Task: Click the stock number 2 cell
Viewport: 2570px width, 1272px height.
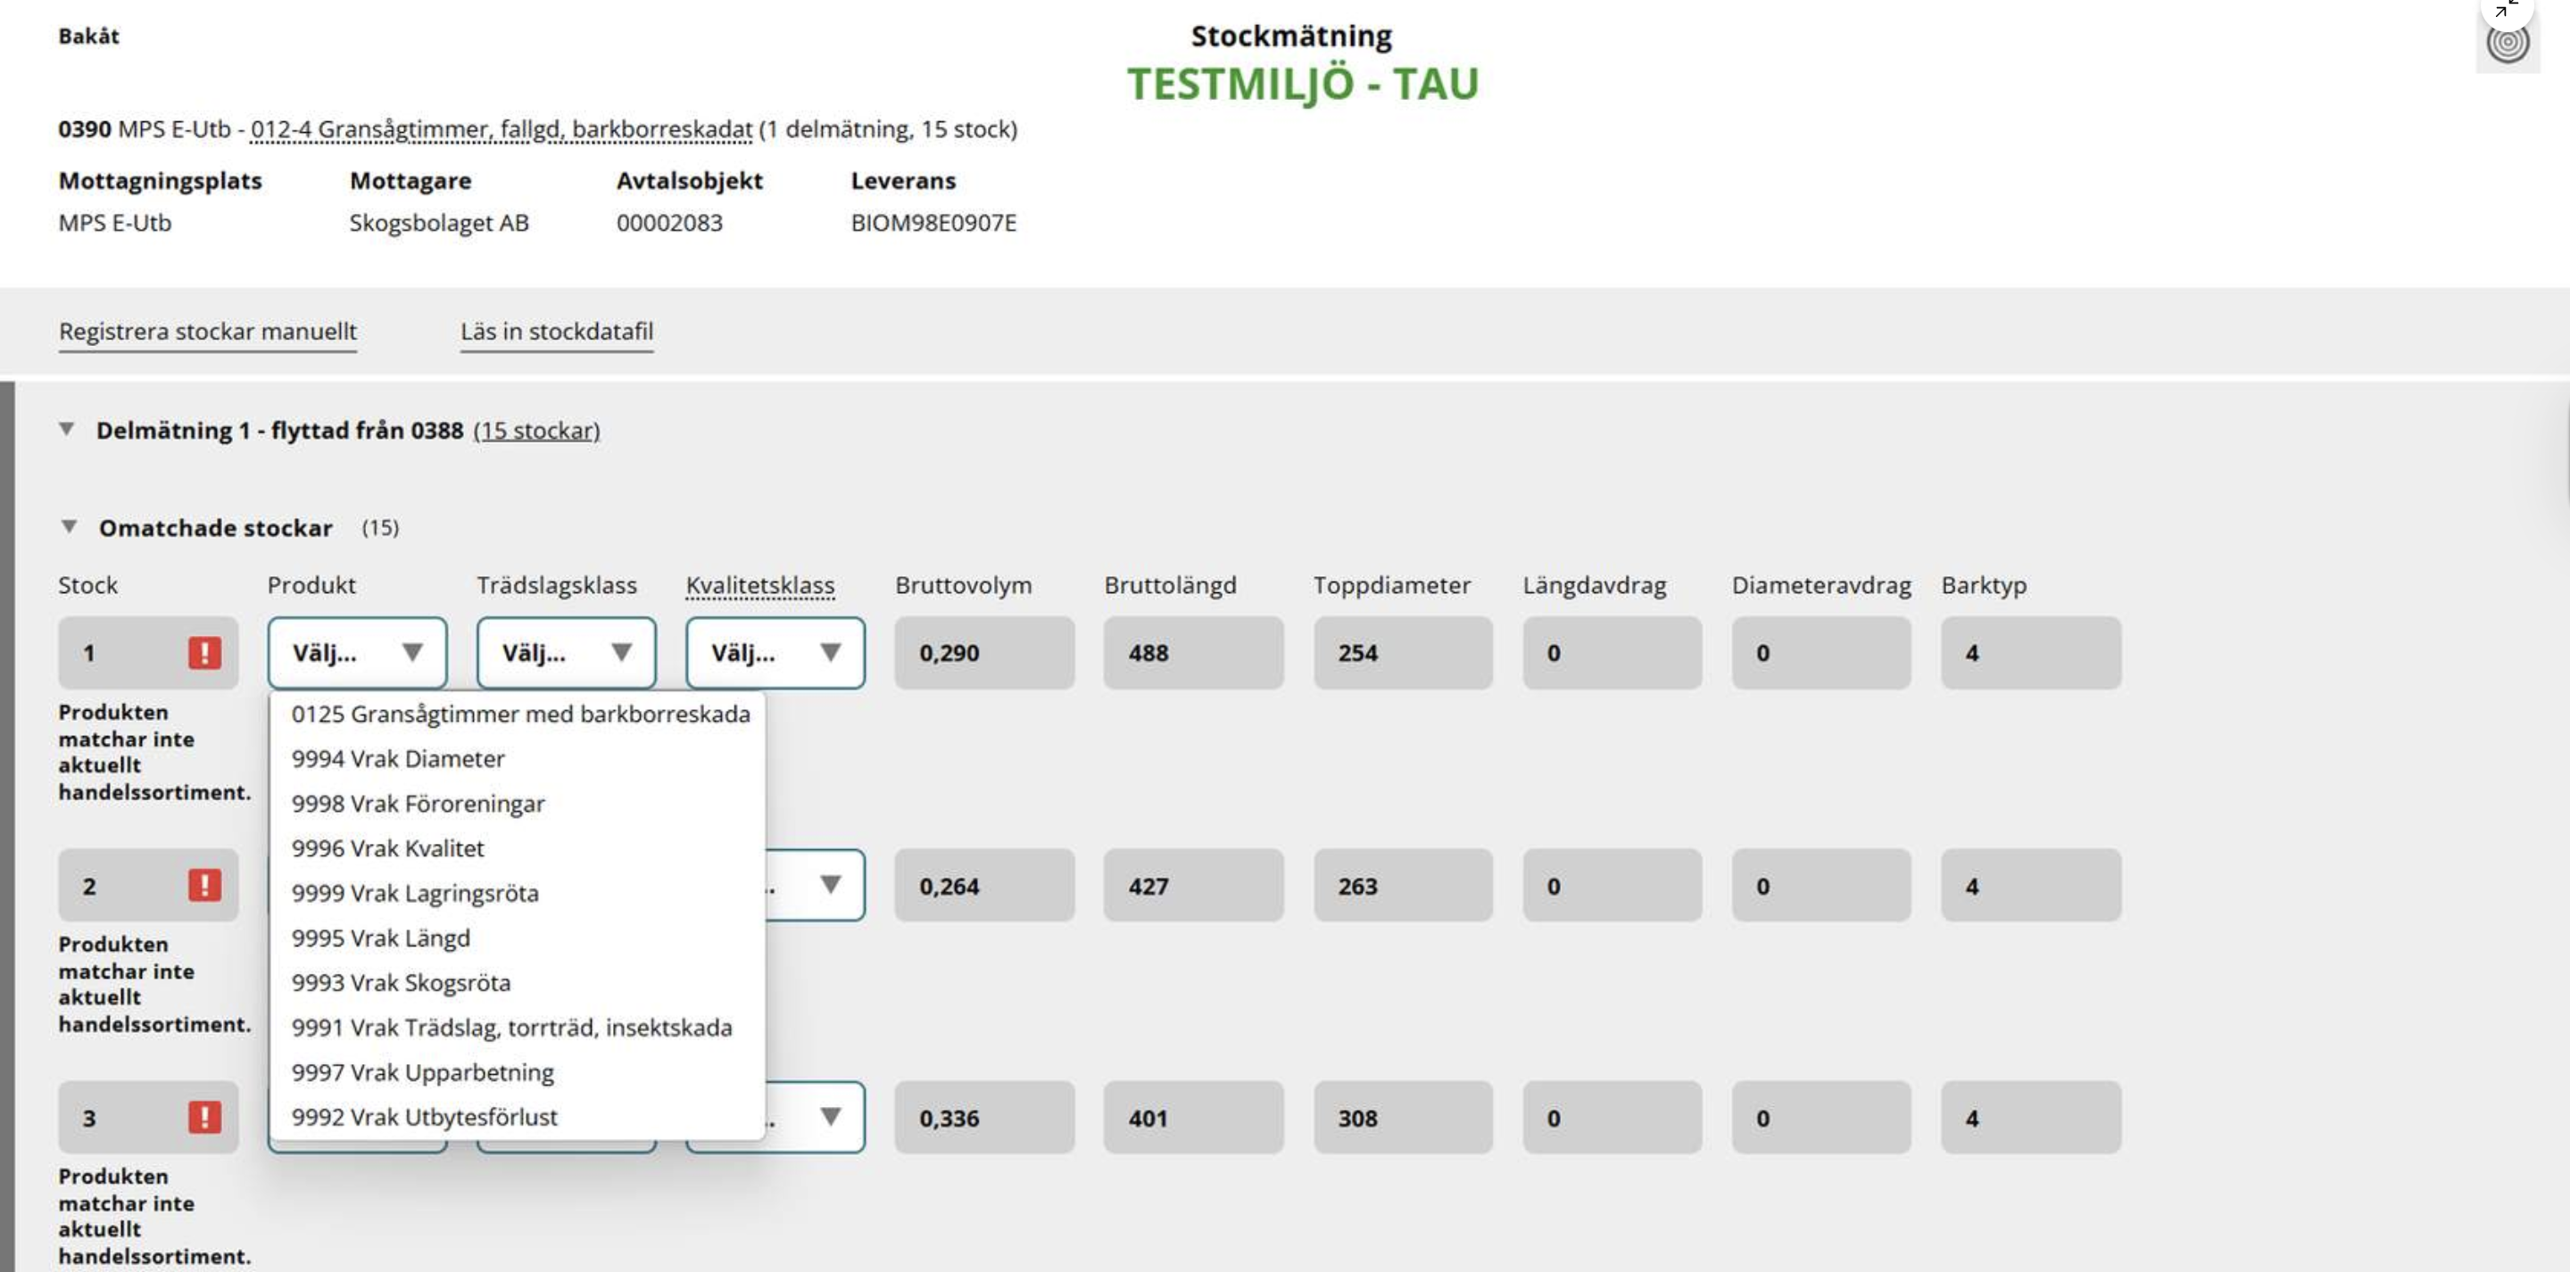Action: (147, 885)
